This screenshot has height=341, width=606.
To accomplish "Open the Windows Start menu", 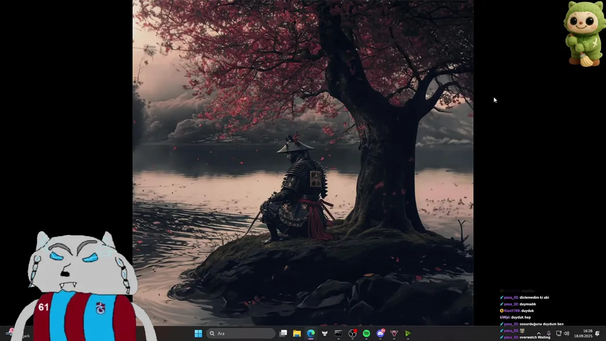I will pyautogui.click(x=198, y=333).
